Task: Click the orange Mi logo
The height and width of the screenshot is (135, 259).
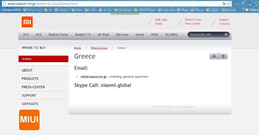Action: tap(27, 22)
